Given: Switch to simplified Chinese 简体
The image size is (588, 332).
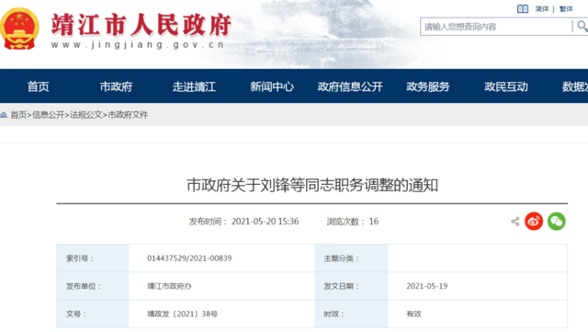Looking at the screenshot, I should point(542,9).
